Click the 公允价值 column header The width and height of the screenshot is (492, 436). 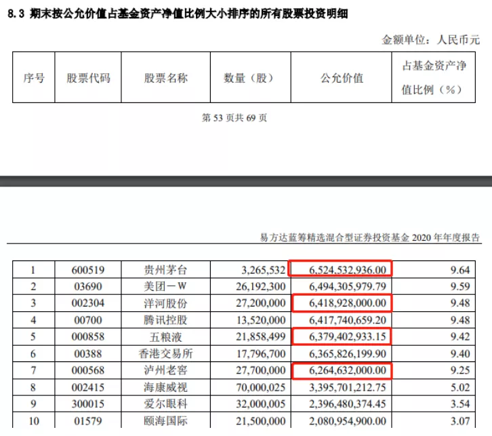(x=342, y=77)
